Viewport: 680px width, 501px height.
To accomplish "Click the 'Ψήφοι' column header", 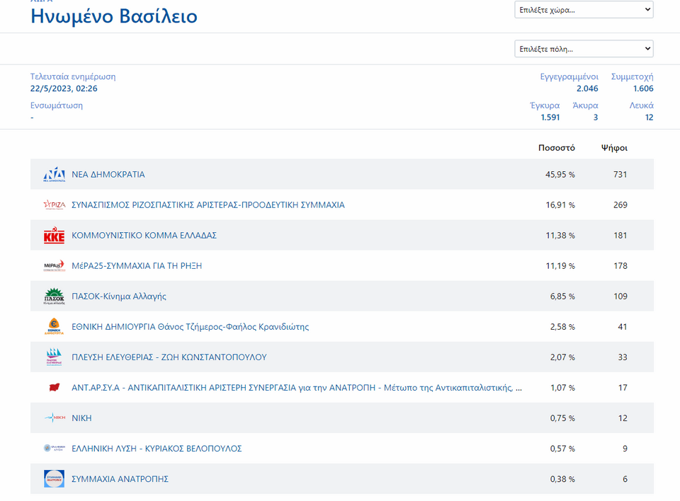I will point(614,148).
